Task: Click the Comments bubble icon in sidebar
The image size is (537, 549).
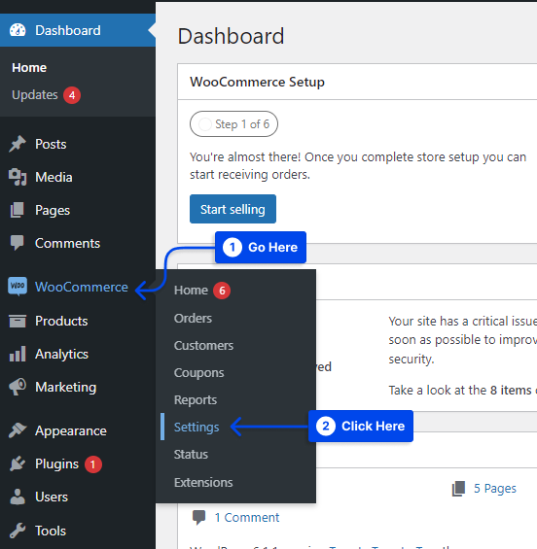Action: point(18,243)
